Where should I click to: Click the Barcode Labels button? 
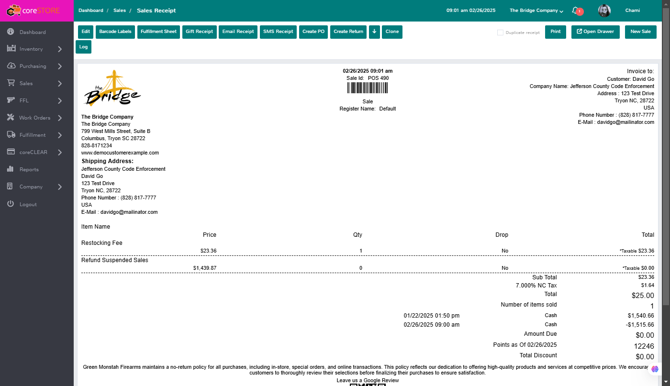pos(115,32)
